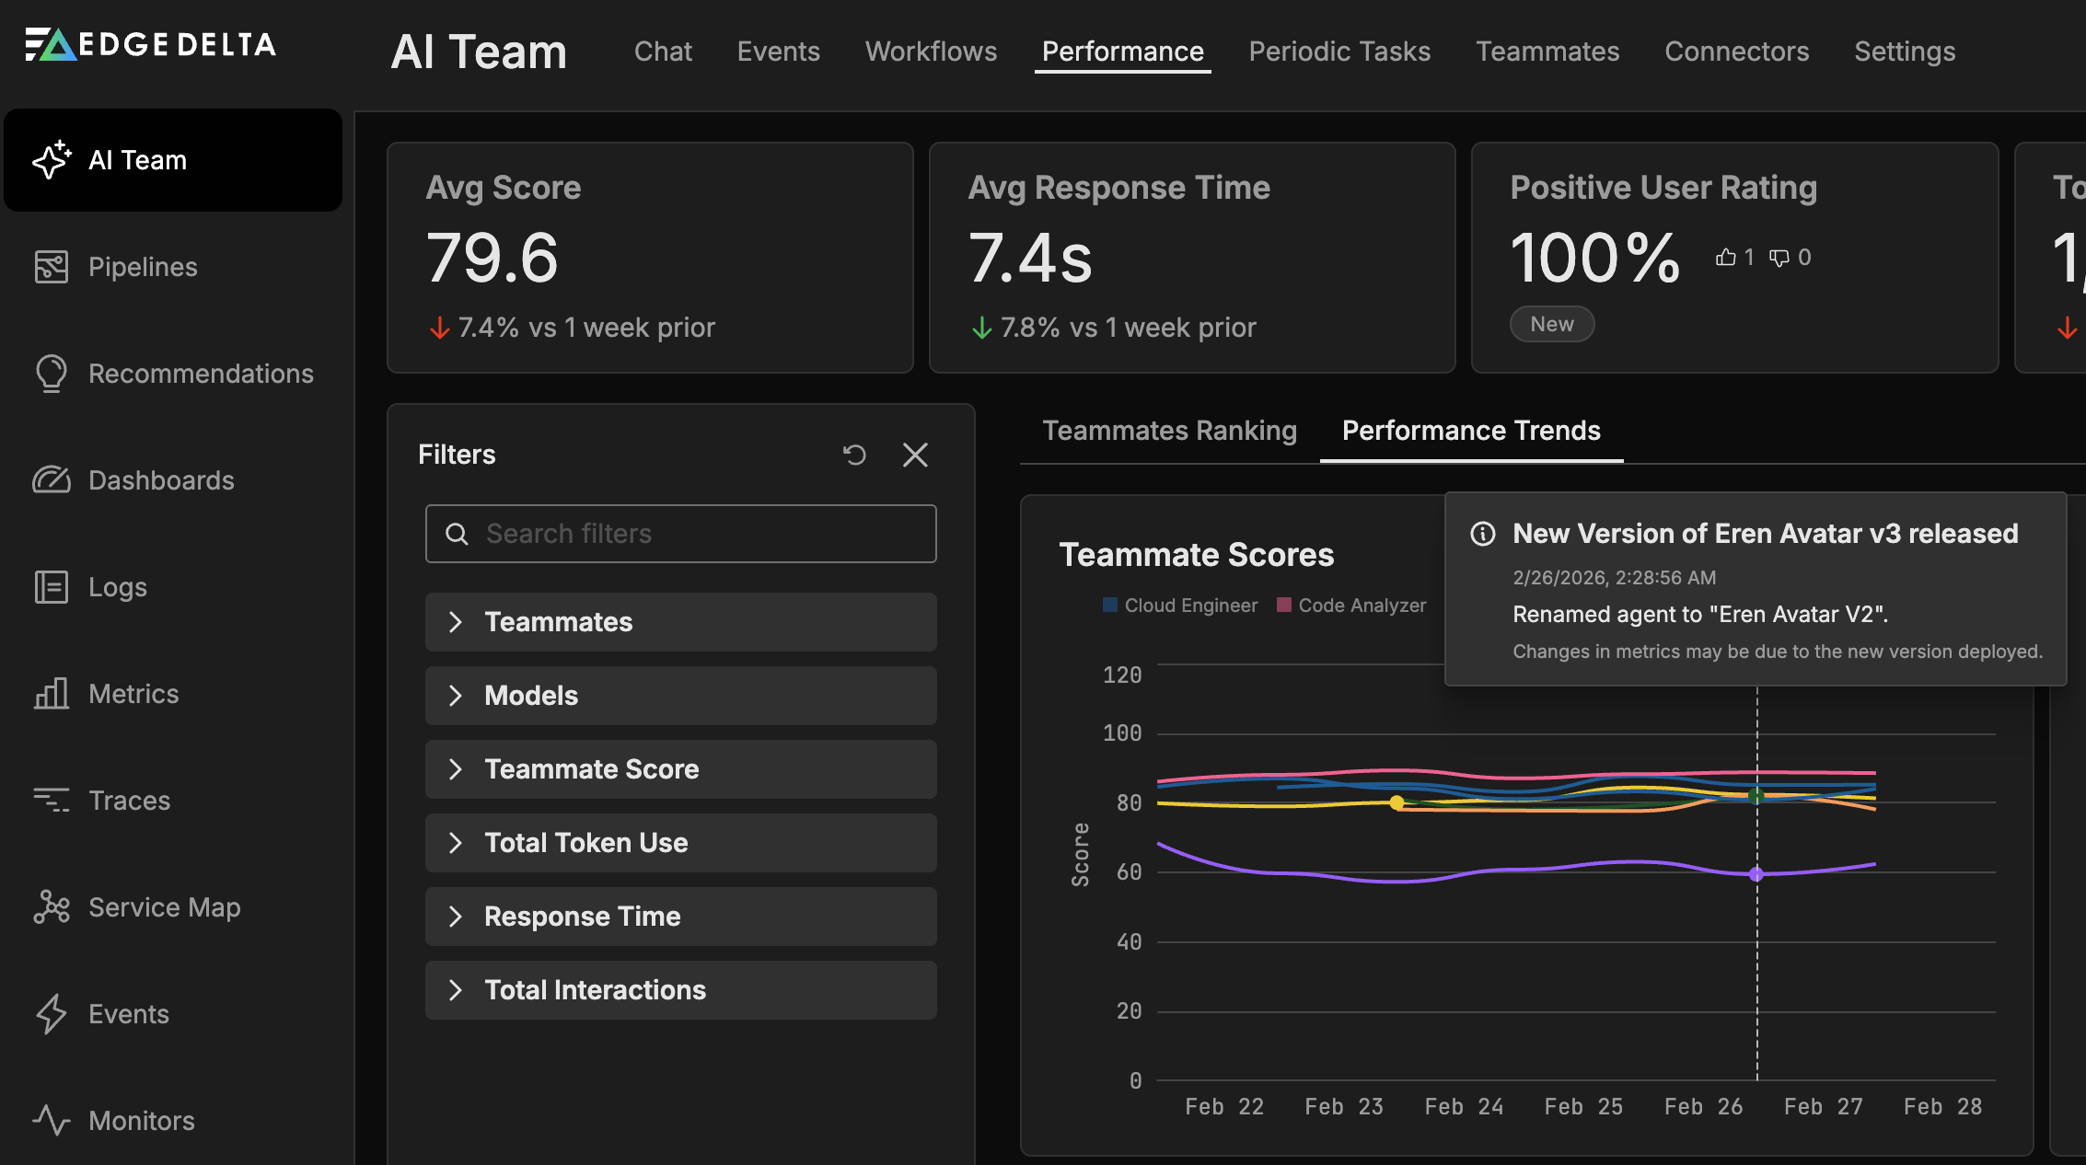Click the thumbs up rating icon
This screenshot has height=1165, width=2086.
point(1726,258)
